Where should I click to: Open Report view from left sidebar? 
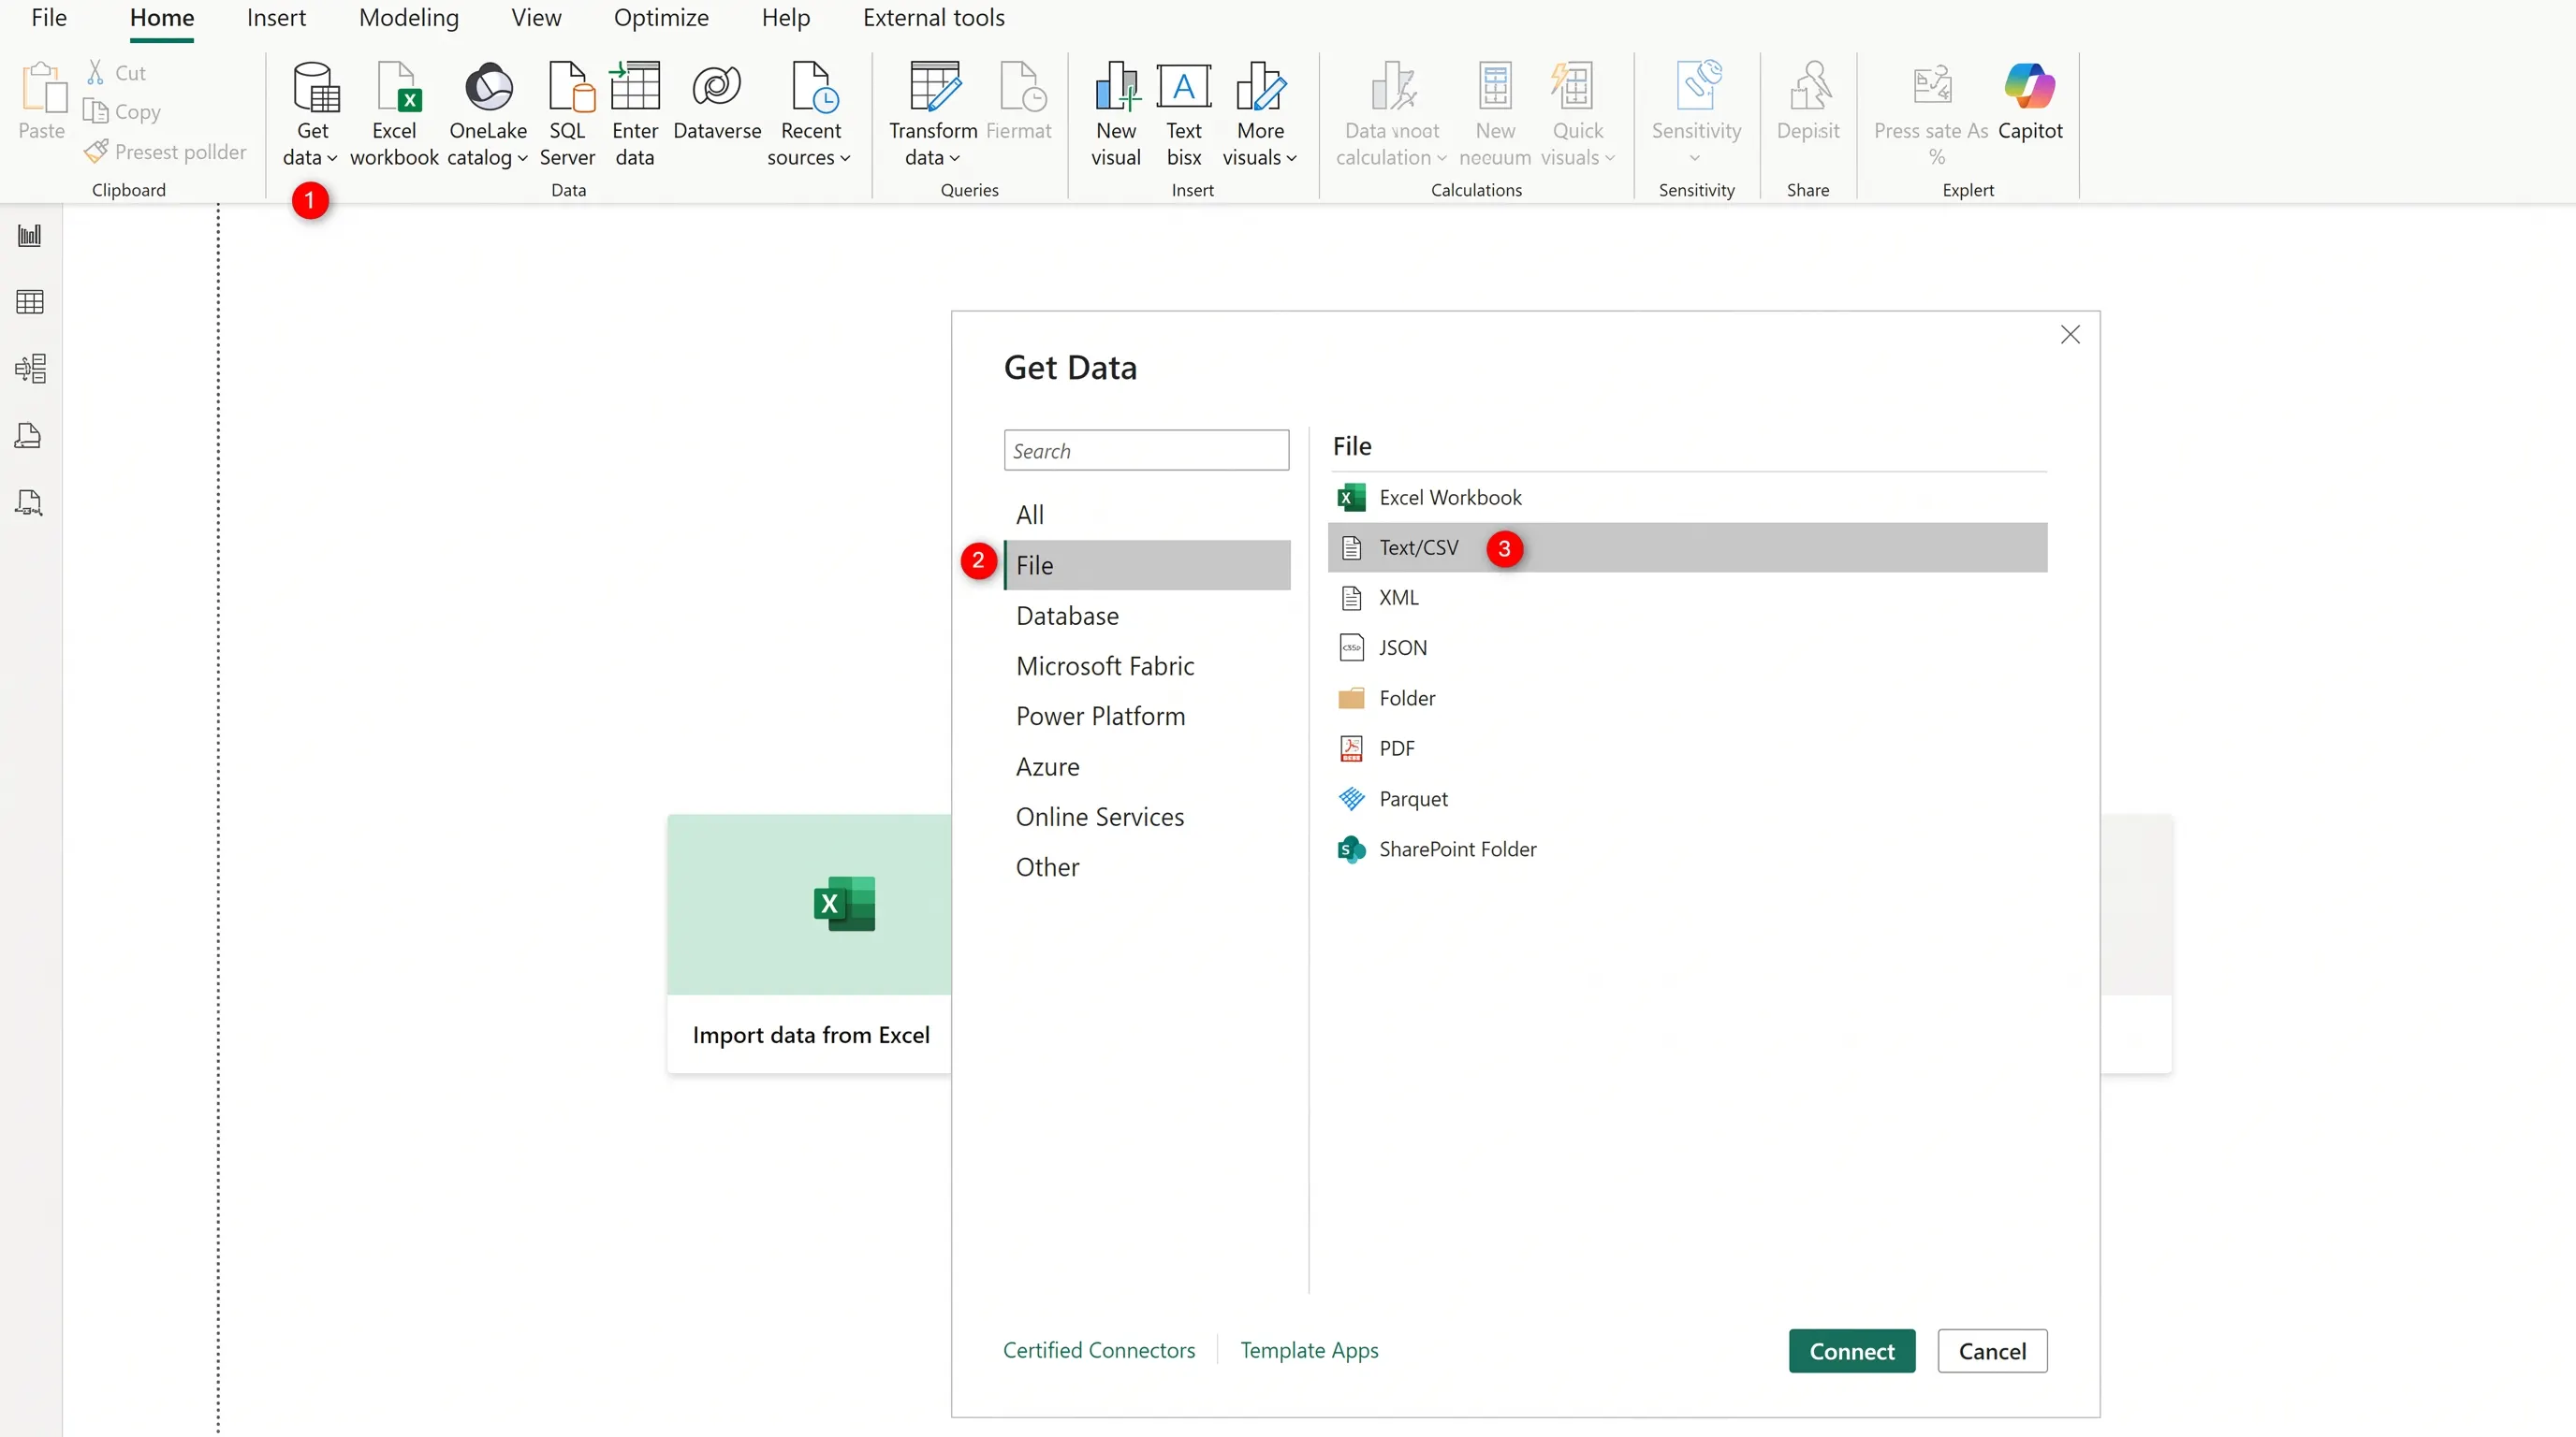30,236
